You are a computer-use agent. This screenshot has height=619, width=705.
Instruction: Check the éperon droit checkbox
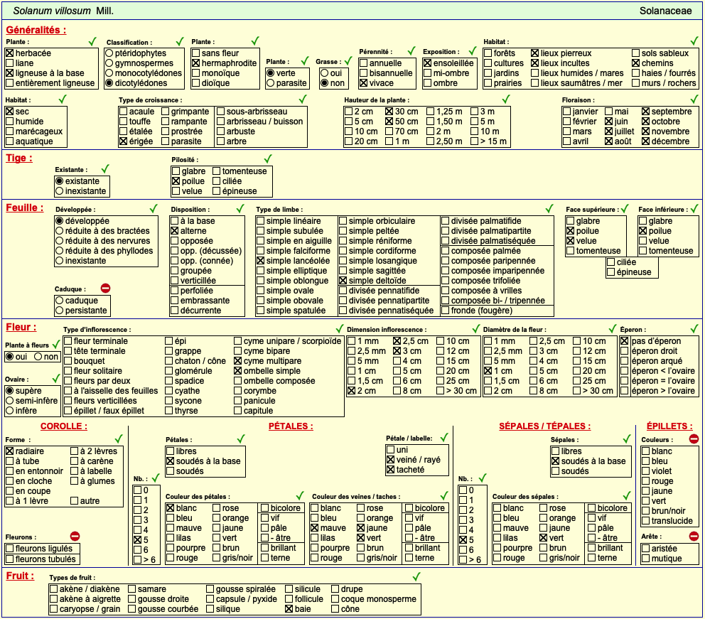point(625,351)
